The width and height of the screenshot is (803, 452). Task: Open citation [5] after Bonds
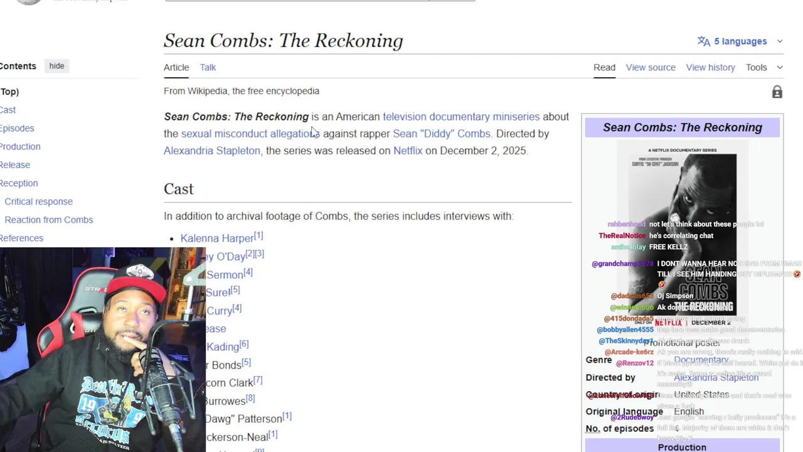point(247,362)
